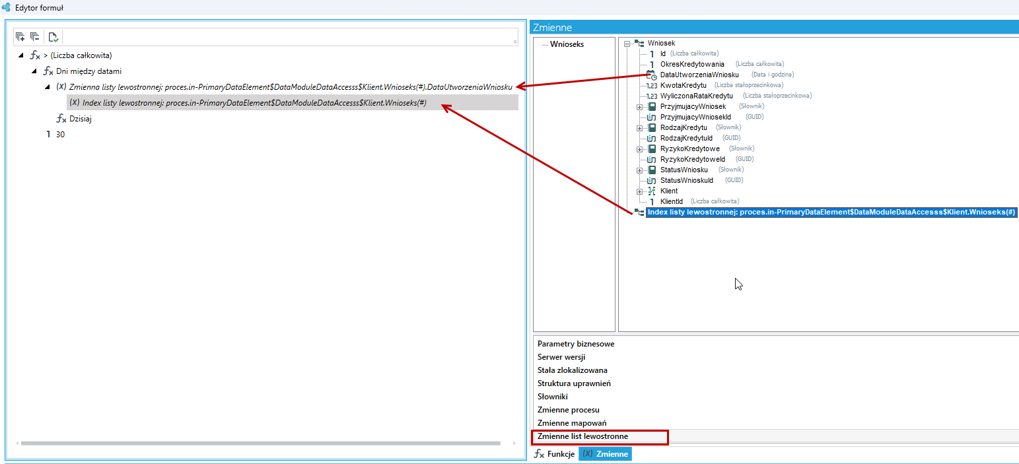The height and width of the screenshot is (464, 1019).
Task: Click the formula tree horizontal scrollbar
Action: [x=260, y=443]
